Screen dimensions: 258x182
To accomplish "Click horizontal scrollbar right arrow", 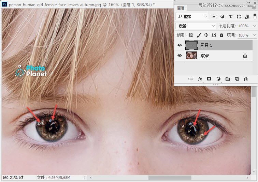I will coord(247,178).
